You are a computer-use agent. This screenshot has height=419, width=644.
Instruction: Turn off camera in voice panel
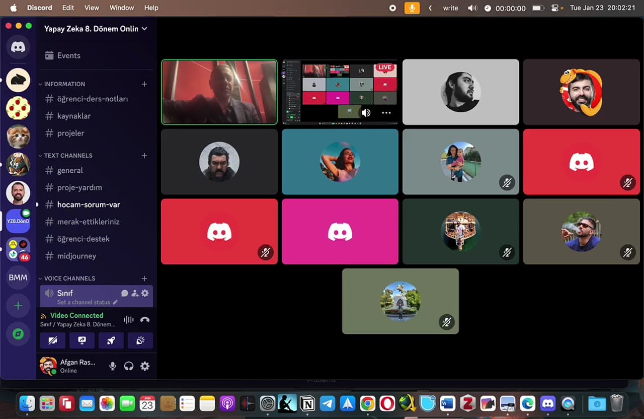pos(53,340)
